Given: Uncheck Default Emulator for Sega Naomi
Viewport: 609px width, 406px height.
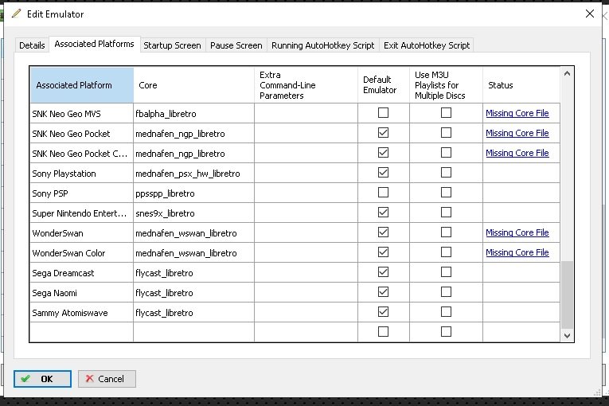Looking at the screenshot, I should pos(383,292).
